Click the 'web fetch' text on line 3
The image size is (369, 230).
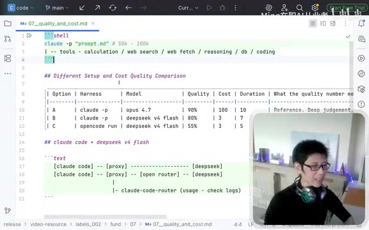coord(181,52)
